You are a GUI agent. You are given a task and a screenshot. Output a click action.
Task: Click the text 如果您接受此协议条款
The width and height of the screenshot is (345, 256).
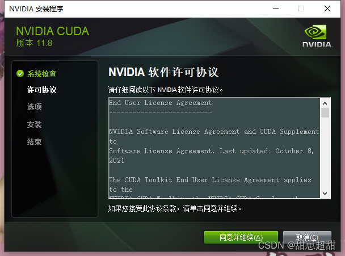click(142, 208)
